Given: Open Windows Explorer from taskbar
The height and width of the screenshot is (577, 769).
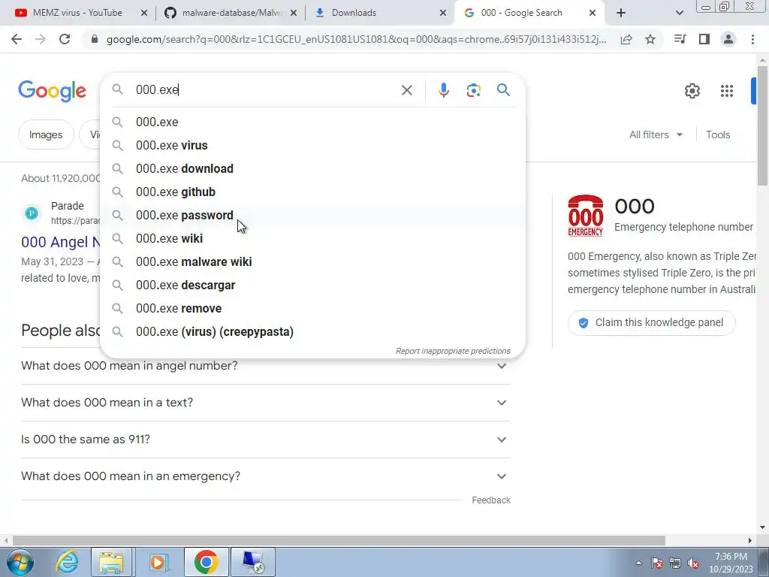Looking at the screenshot, I should coord(111,562).
